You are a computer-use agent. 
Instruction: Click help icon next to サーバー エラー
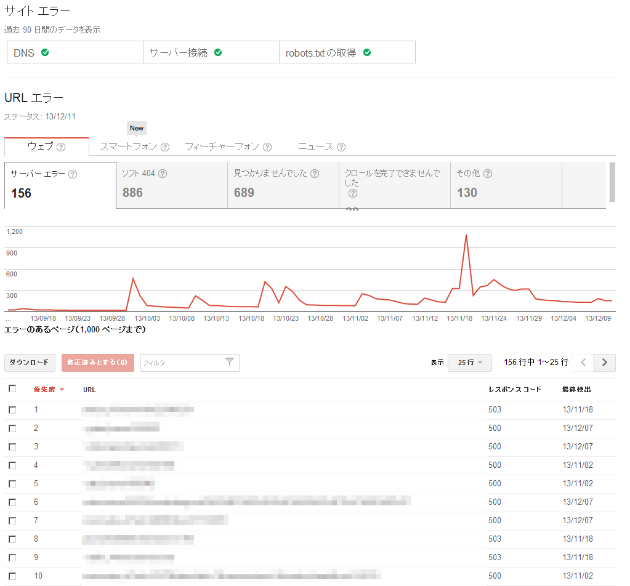tap(73, 174)
